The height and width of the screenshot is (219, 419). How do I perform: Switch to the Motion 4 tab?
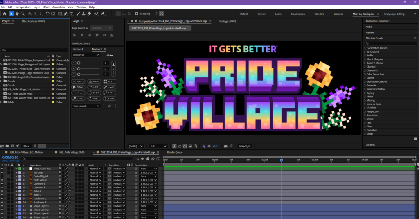click(x=78, y=49)
